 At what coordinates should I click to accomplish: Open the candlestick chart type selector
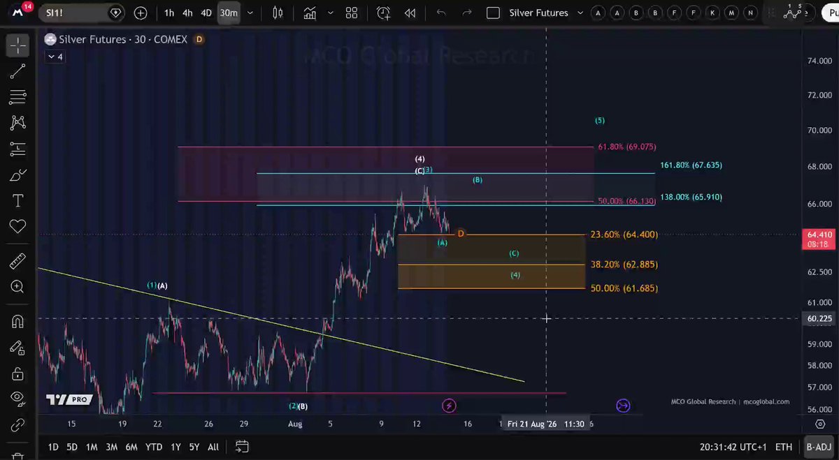(278, 13)
